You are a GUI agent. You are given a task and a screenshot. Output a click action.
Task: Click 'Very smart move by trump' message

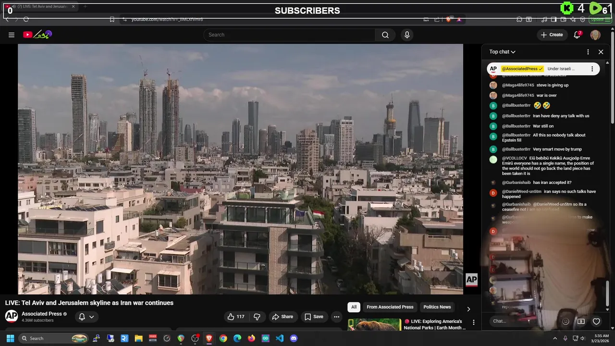(557, 149)
